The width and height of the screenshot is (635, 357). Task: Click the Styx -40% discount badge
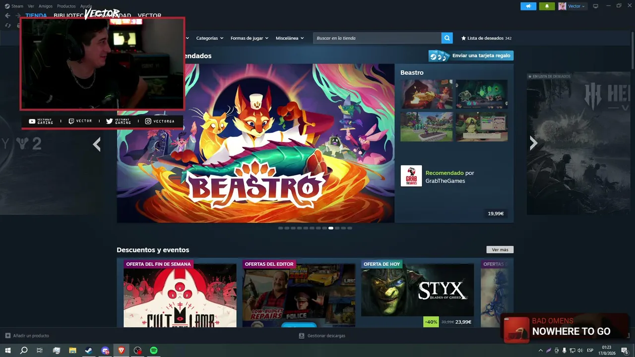[x=431, y=322]
